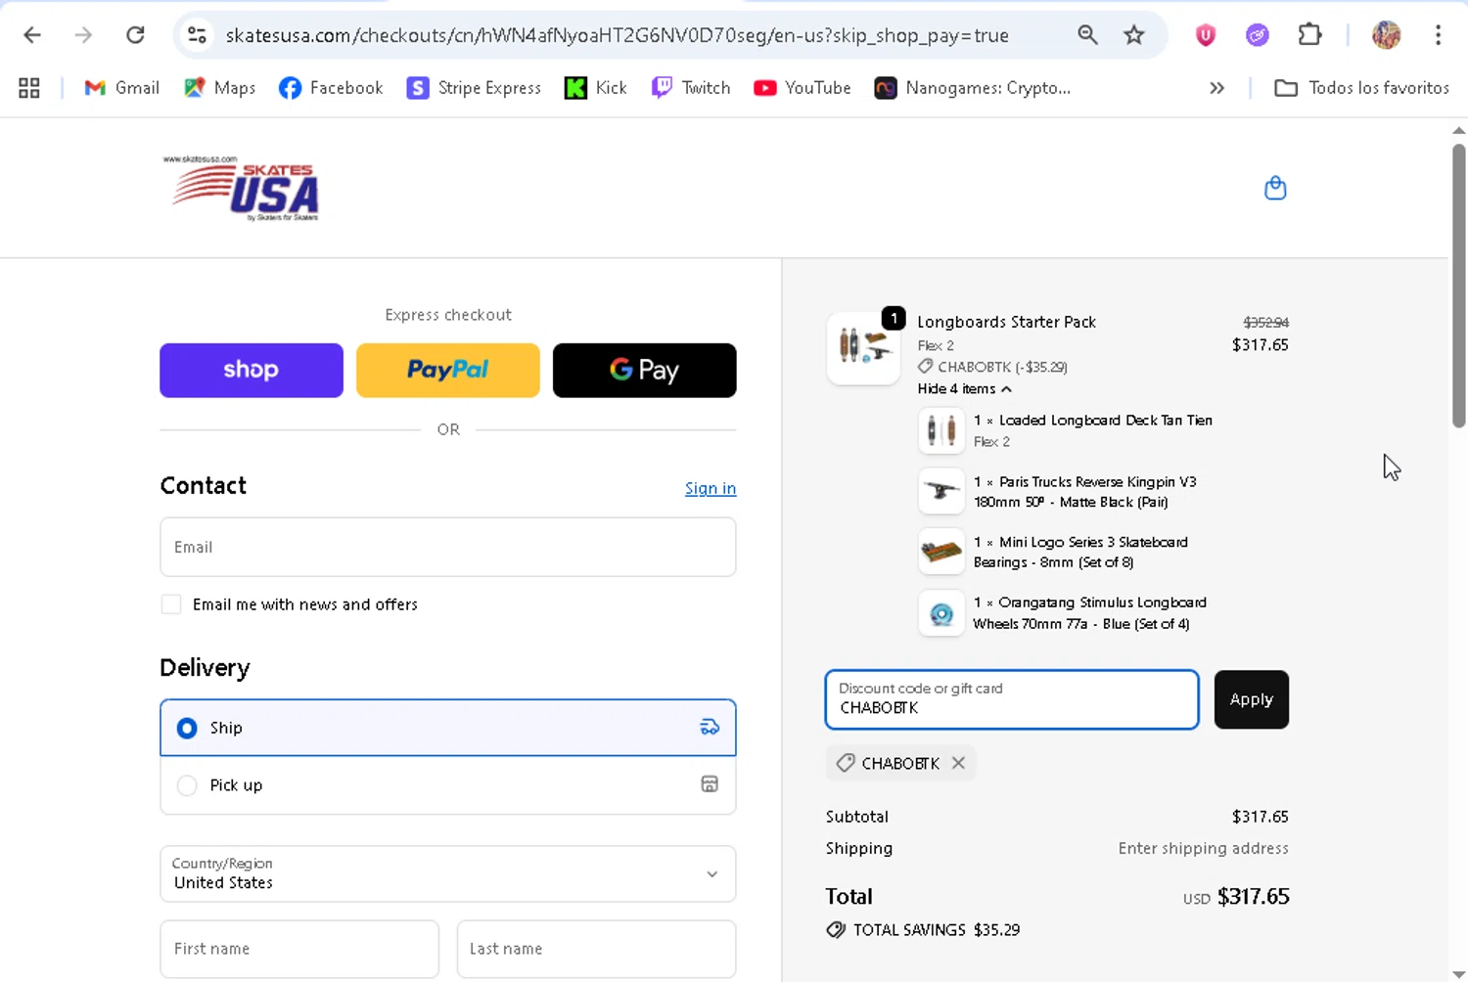The image size is (1468, 982).
Task: Click the Orangatang wheels thumbnail
Action: pos(941,613)
